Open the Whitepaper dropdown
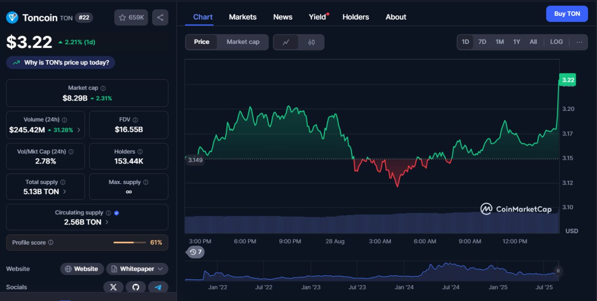 pyautogui.click(x=137, y=269)
